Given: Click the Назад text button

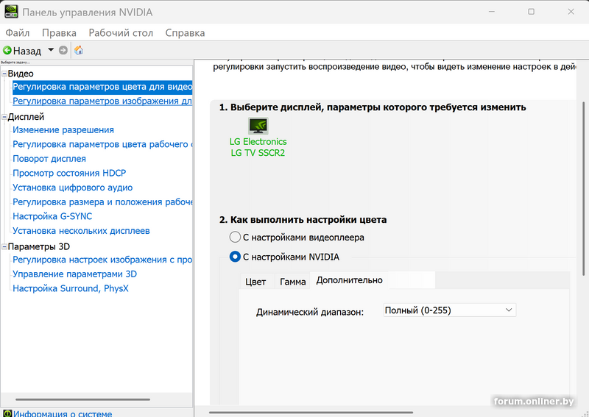Looking at the screenshot, I should 27,51.
